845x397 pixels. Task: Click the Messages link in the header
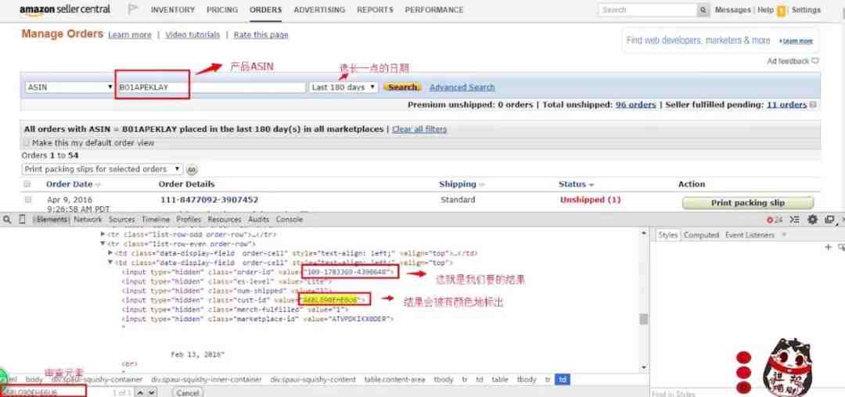tap(733, 9)
